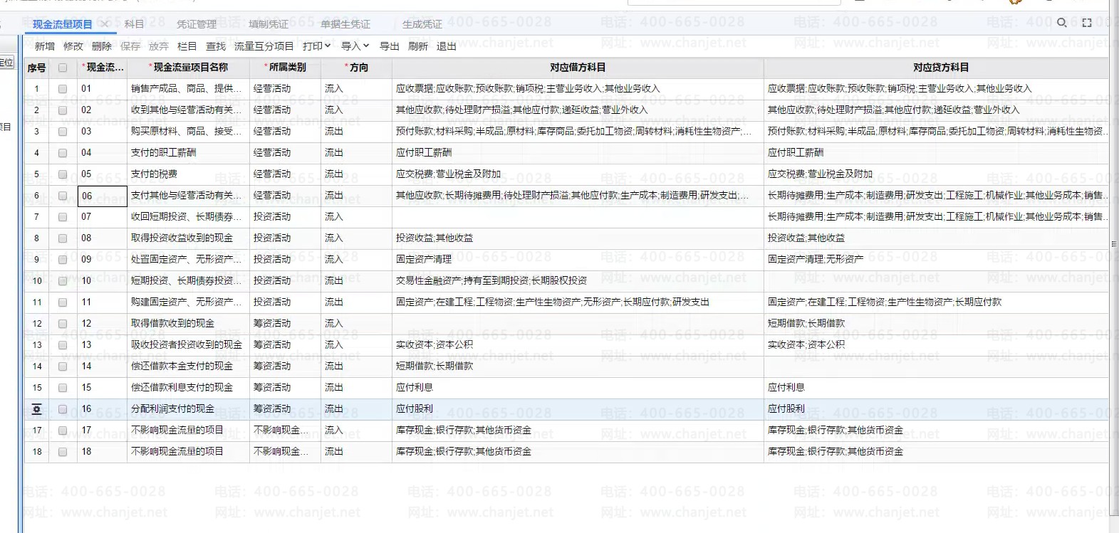Open the 栏目 column settings

187,46
